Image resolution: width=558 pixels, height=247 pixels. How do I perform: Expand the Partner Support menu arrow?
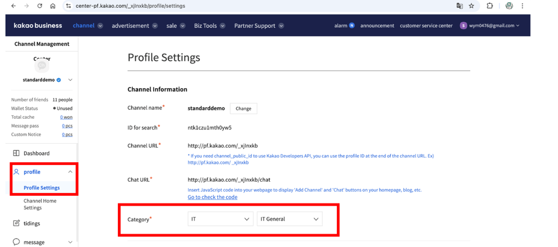pyautogui.click(x=281, y=26)
